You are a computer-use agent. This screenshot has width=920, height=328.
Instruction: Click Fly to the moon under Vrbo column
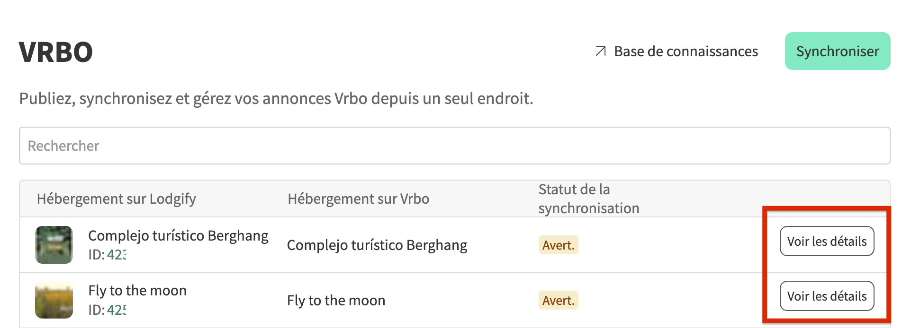[x=336, y=301]
